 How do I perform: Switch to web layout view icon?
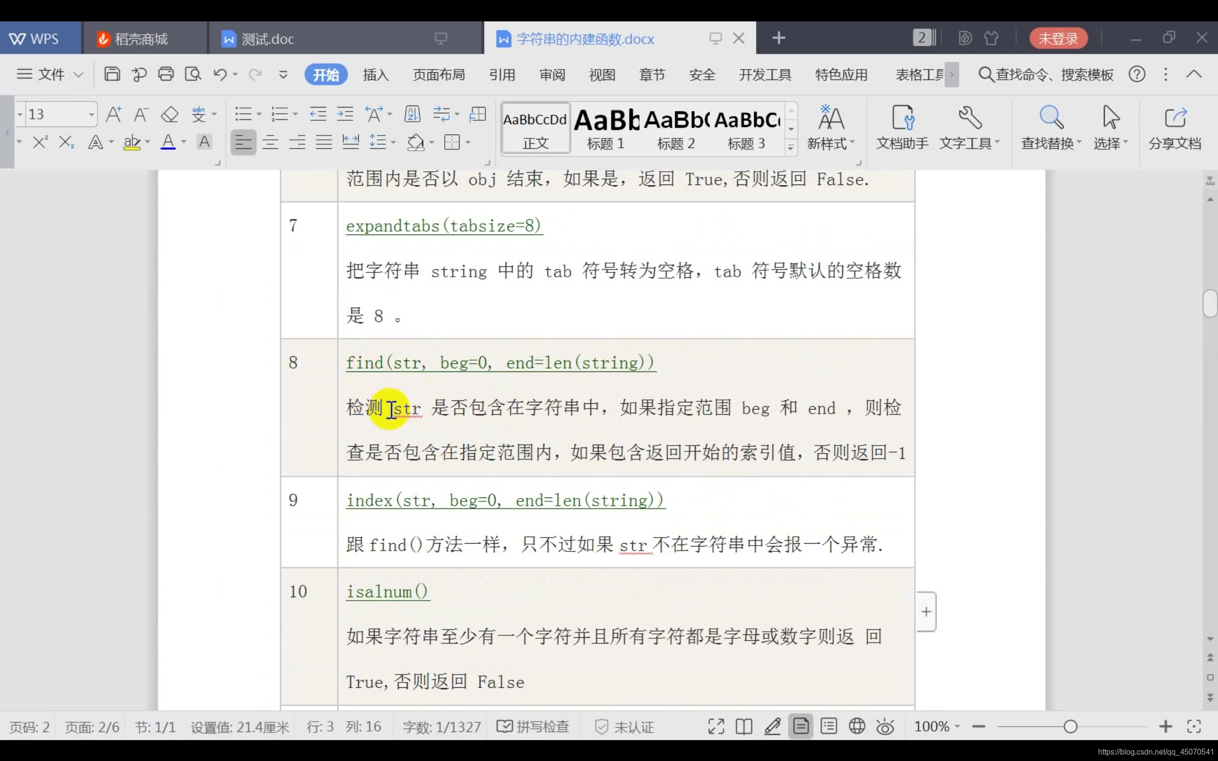(856, 726)
